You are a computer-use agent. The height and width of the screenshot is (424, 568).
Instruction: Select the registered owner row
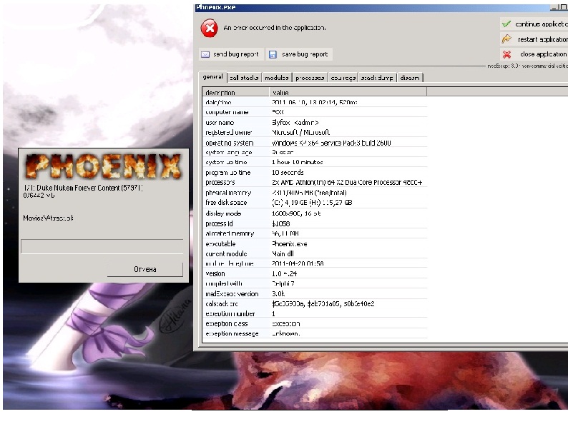pos(315,132)
